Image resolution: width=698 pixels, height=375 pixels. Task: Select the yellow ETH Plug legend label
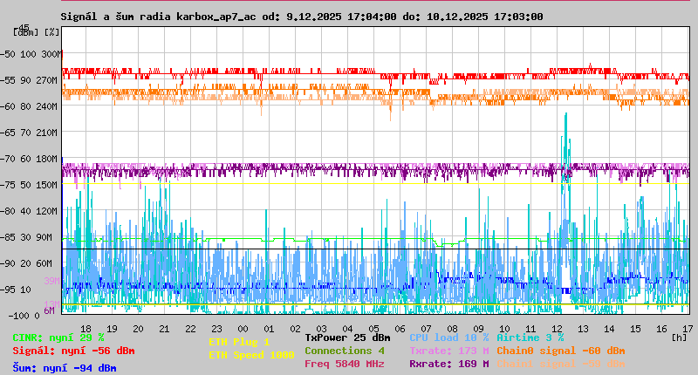point(239,342)
